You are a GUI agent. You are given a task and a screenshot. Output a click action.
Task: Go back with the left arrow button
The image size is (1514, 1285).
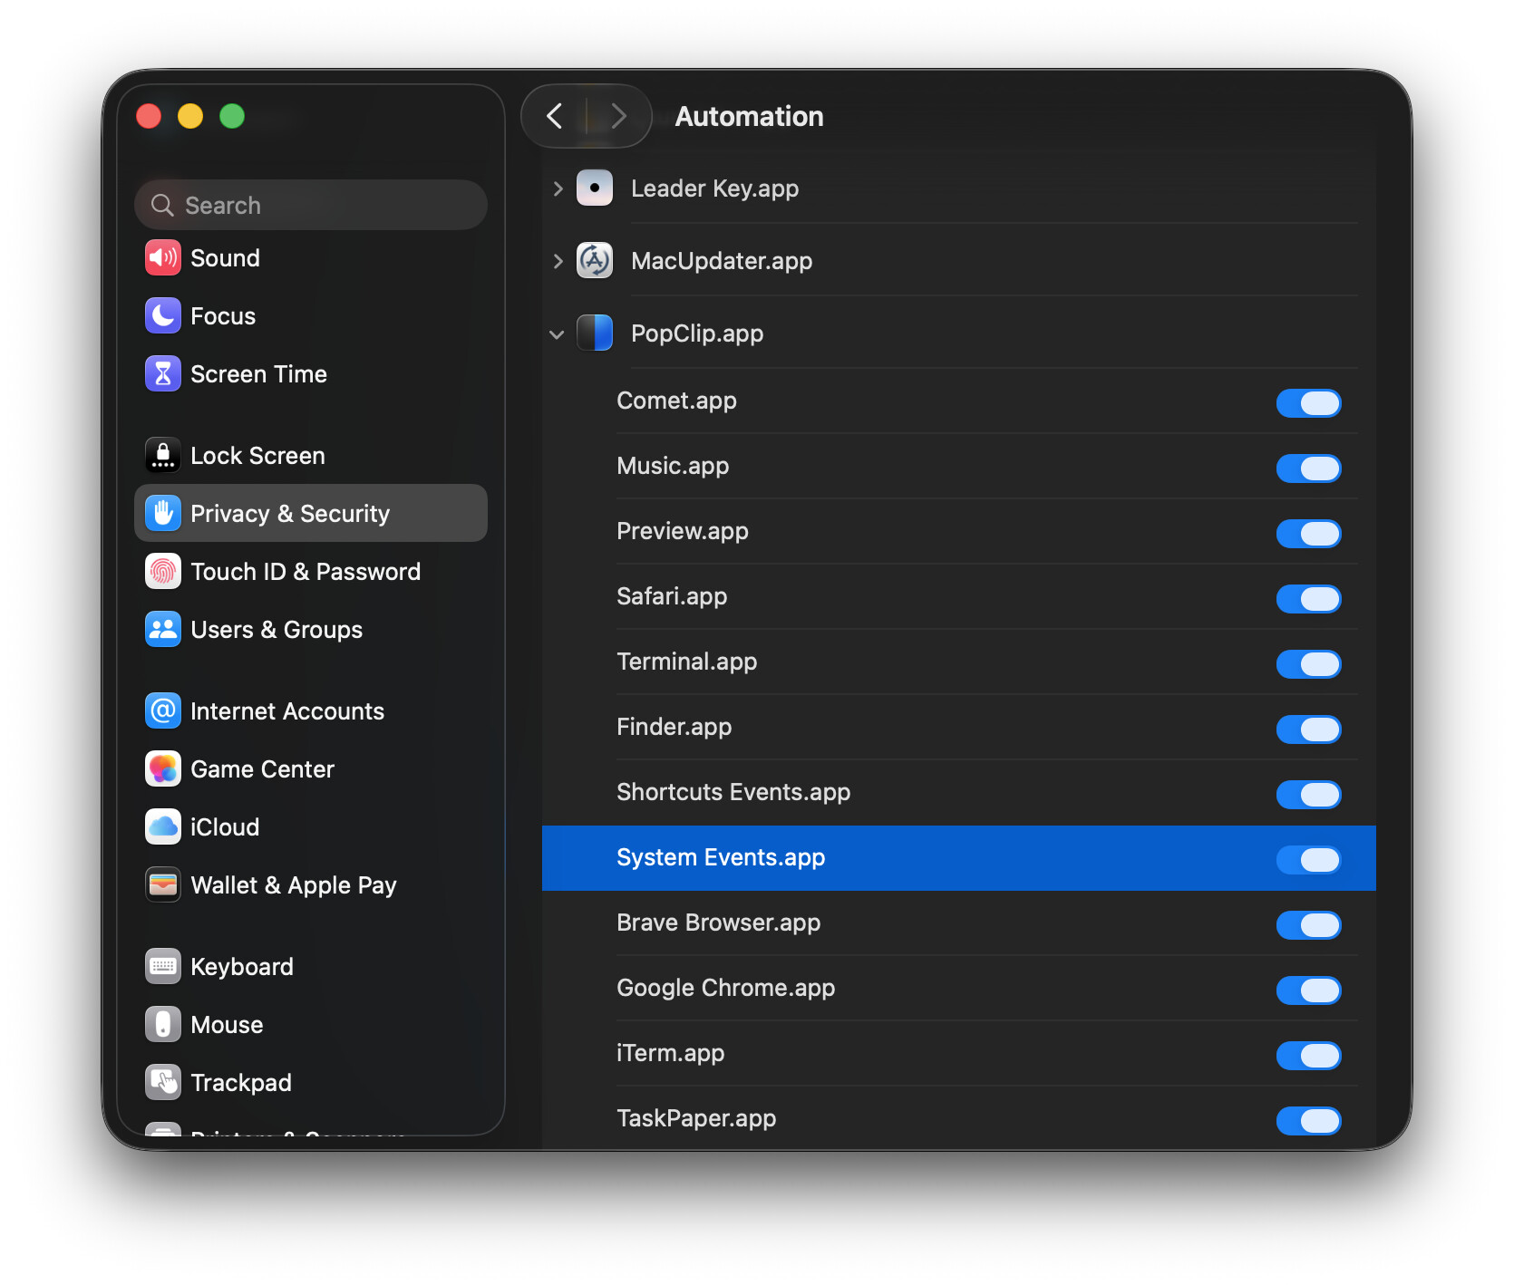coord(555,116)
